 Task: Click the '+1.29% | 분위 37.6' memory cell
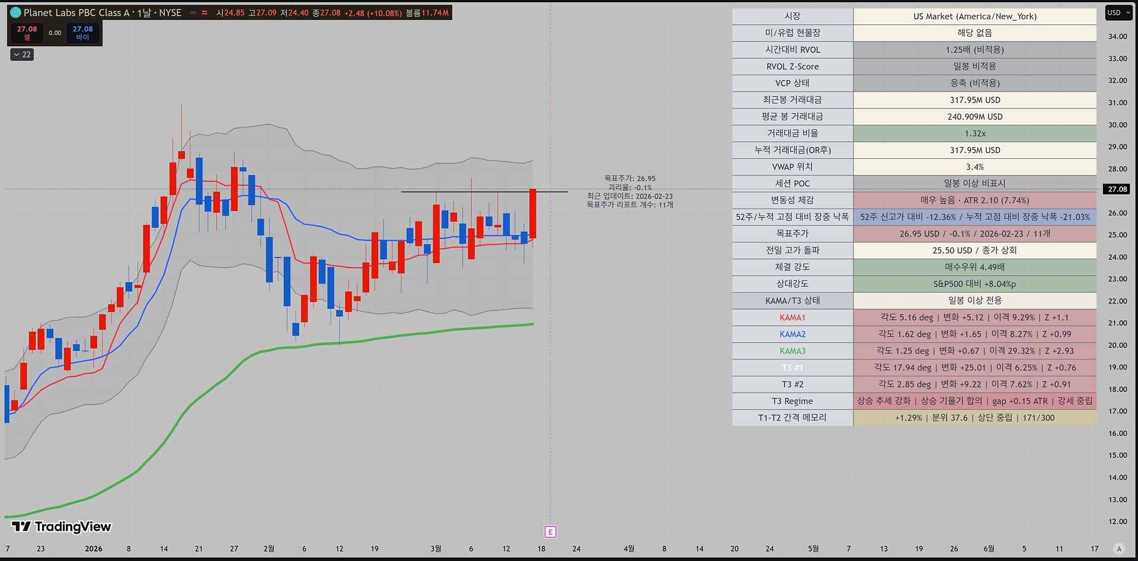point(975,417)
